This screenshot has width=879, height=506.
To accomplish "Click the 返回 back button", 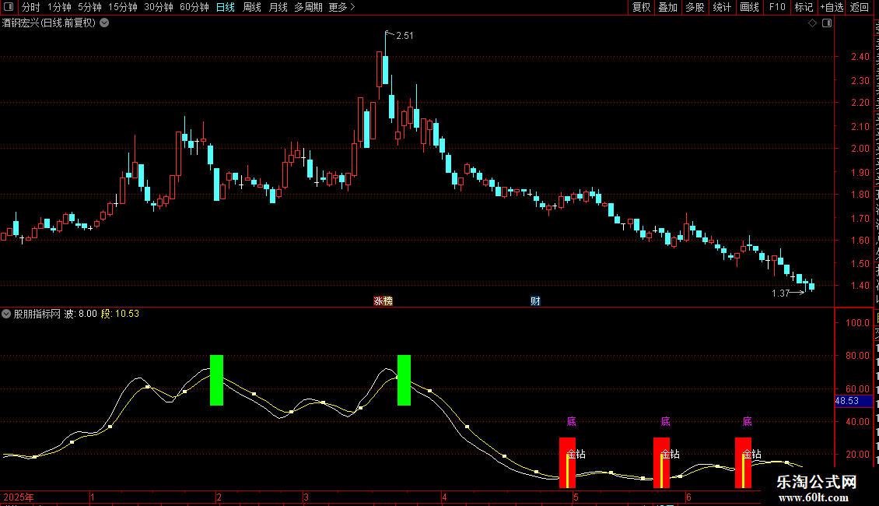I will pos(860,7).
